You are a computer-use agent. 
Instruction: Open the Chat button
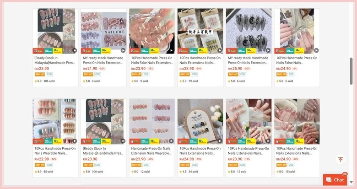[x=335, y=180]
